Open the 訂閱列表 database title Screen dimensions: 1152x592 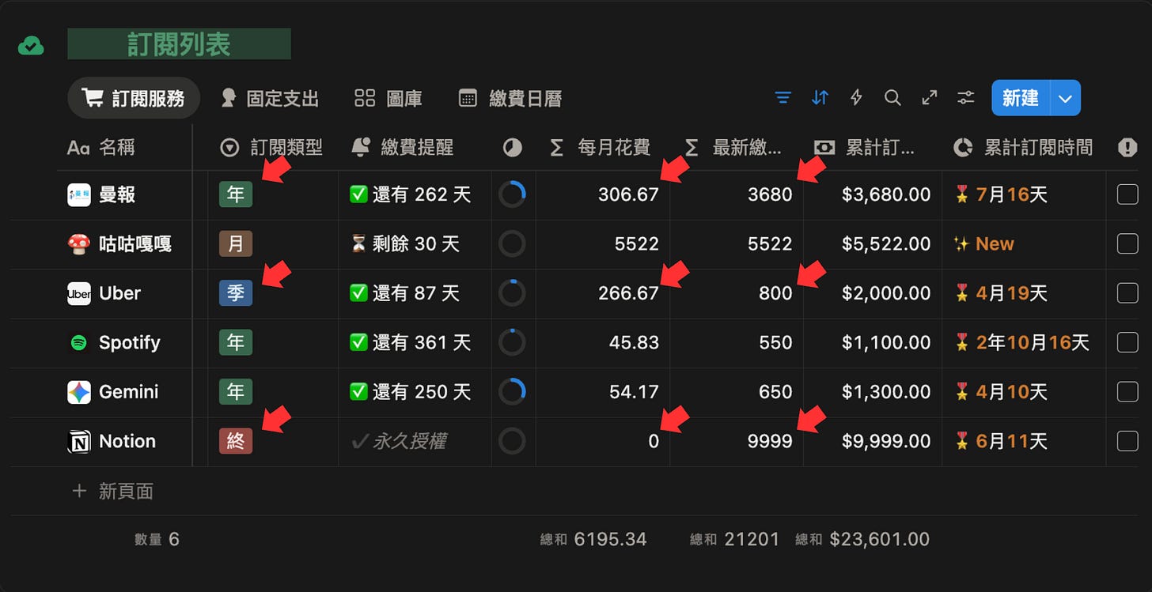click(x=179, y=44)
